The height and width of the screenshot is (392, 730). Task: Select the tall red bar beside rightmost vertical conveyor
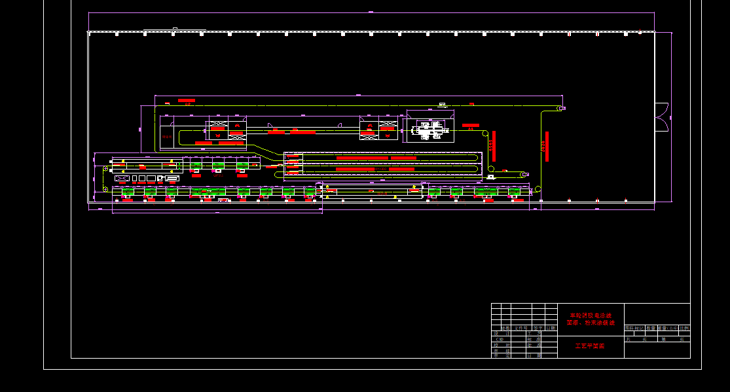click(x=547, y=147)
